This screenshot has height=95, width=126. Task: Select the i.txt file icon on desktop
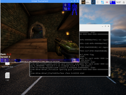[7, 77]
